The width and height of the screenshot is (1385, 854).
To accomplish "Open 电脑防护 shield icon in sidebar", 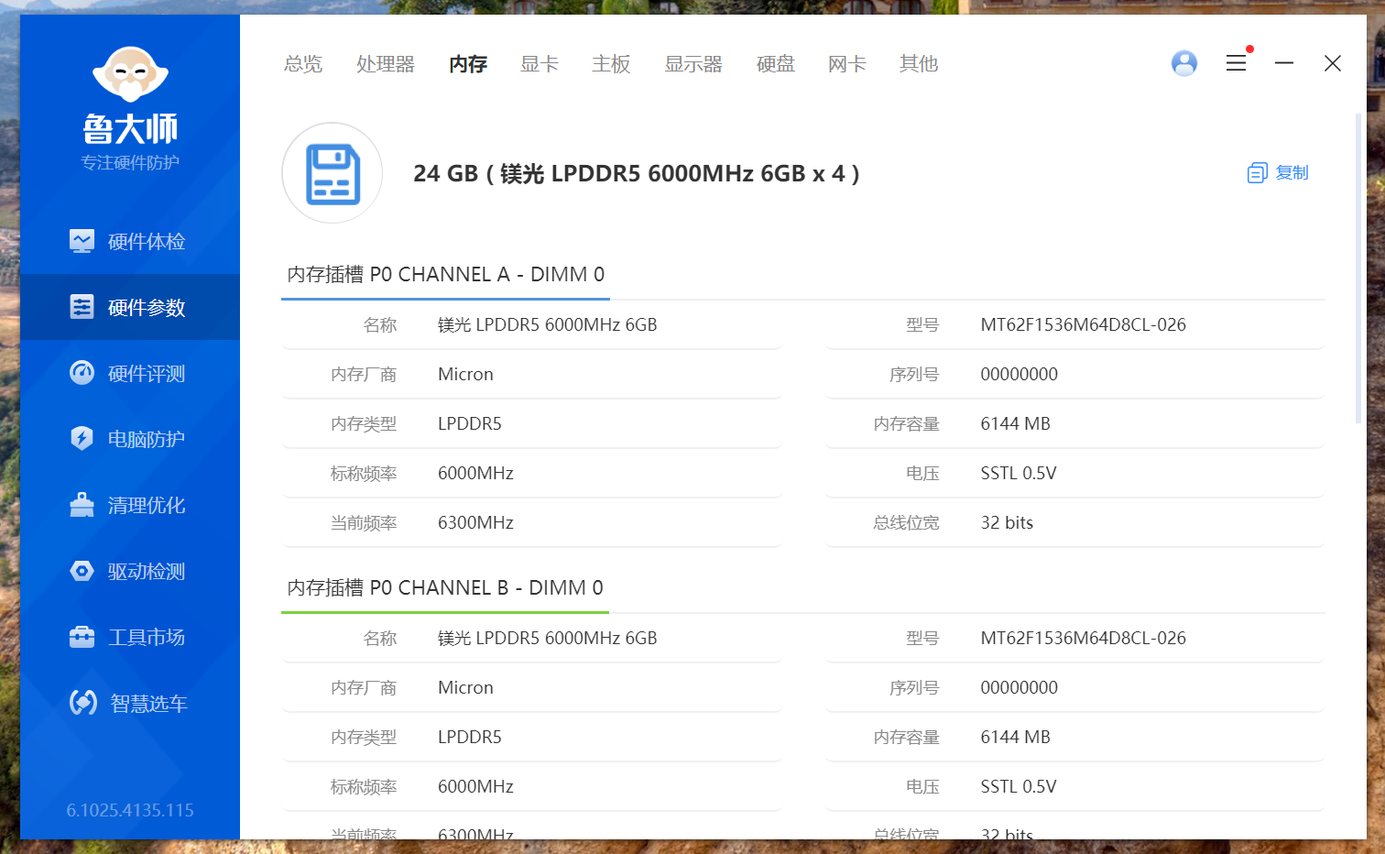I will (x=82, y=439).
